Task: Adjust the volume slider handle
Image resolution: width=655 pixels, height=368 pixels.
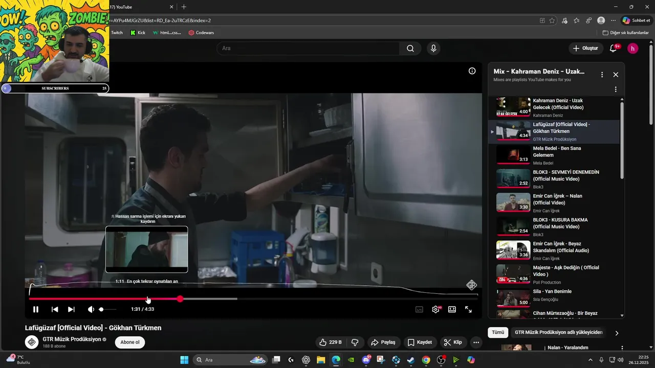Action: click(101, 309)
